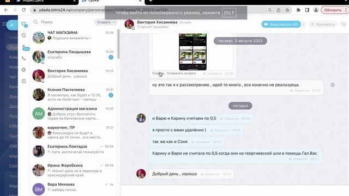Open messenger settings gear icon
This screenshot has width=349, height=196.
[23, 70]
